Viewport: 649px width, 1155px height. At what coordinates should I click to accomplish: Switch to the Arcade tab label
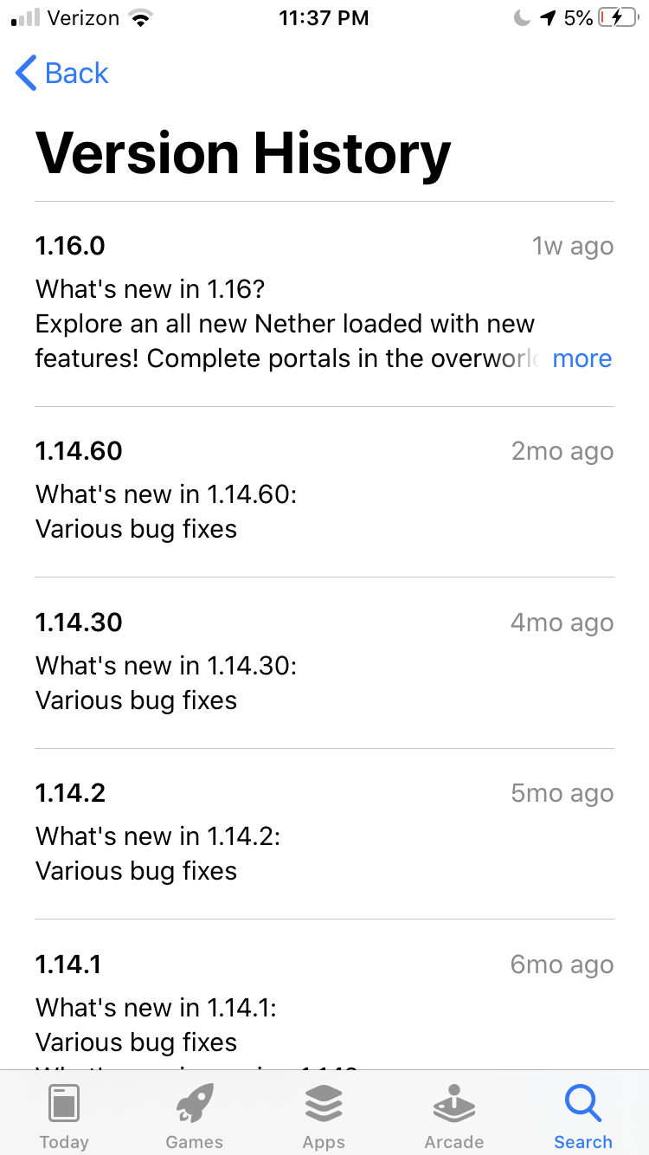(453, 1142)
